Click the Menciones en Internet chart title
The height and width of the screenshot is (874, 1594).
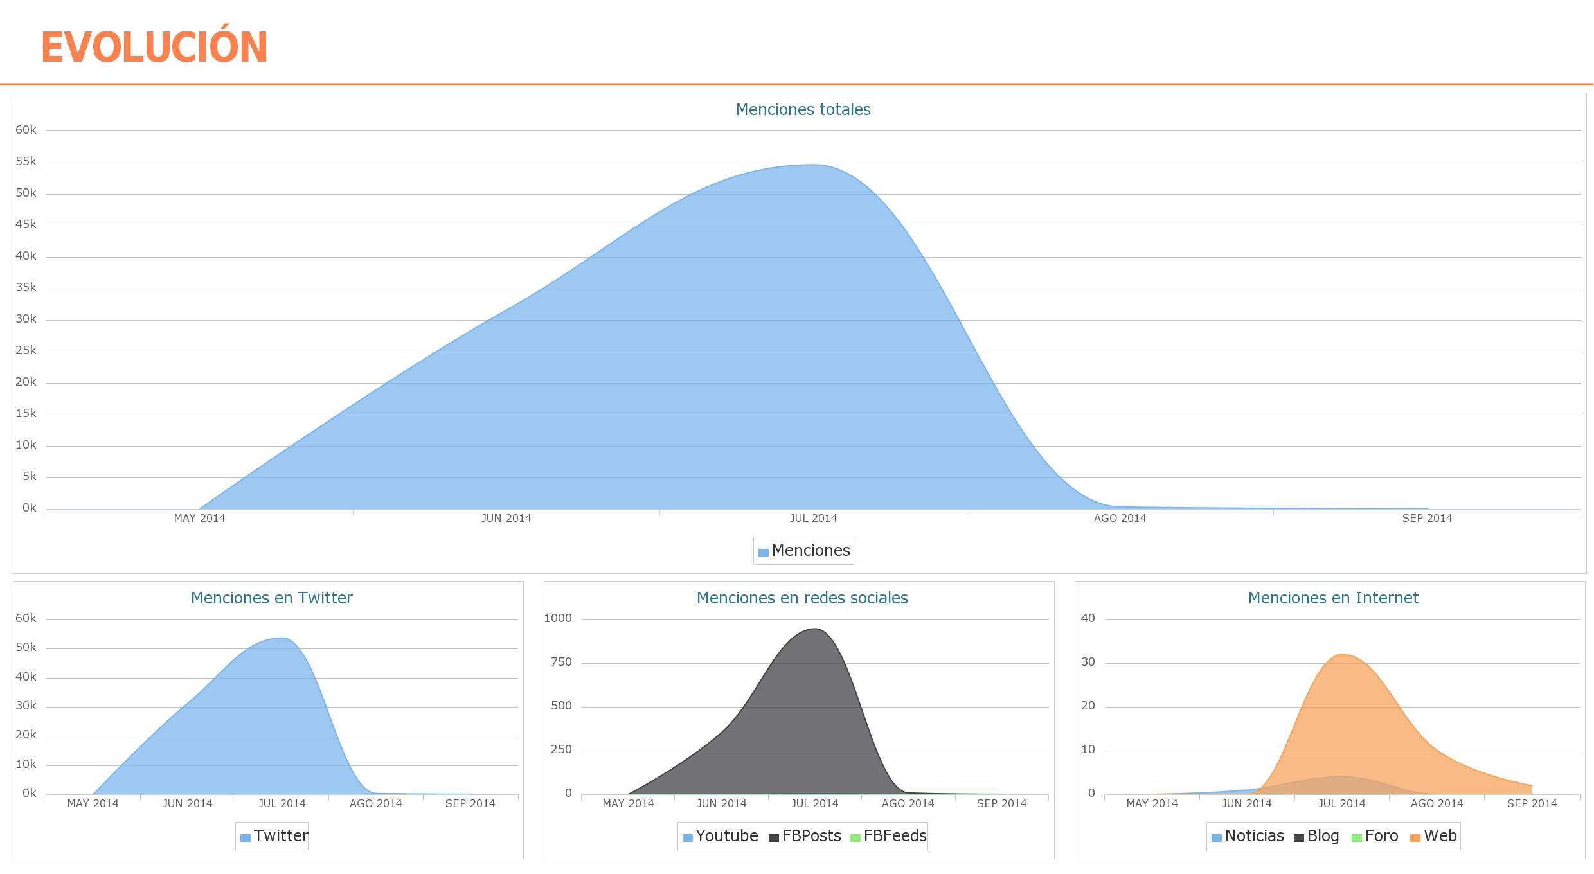point(1333,598)
